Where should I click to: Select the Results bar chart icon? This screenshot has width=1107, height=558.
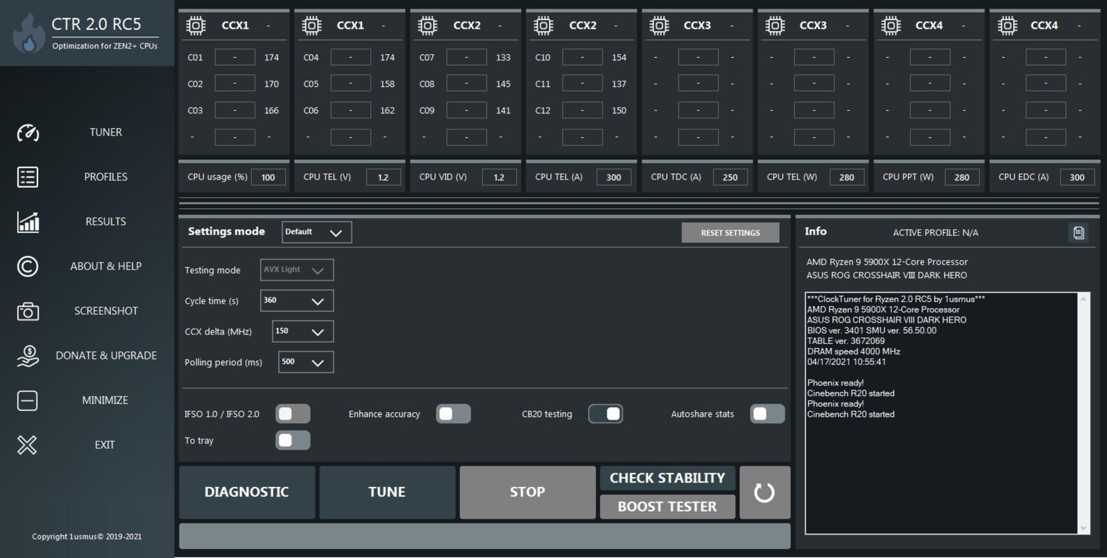tap(27, 222)
